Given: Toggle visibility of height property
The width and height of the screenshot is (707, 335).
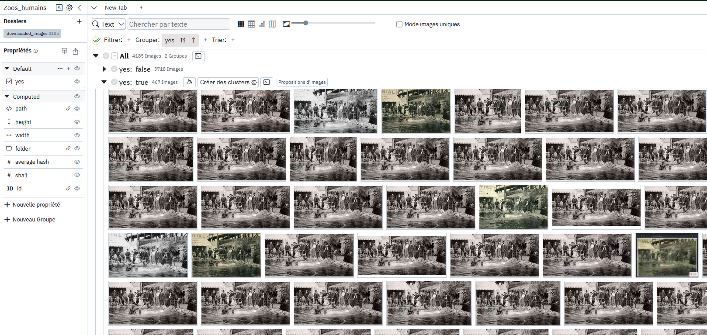Looking at the screenshot, I should 77,122.
